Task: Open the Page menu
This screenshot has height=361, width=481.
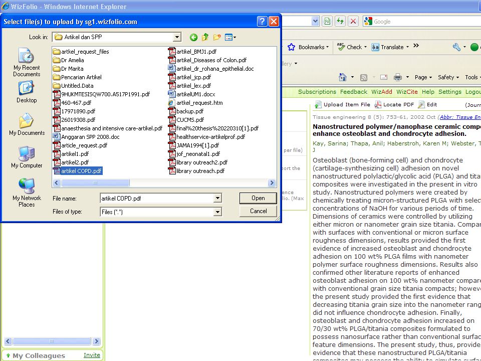Action: tap(423, 77)
